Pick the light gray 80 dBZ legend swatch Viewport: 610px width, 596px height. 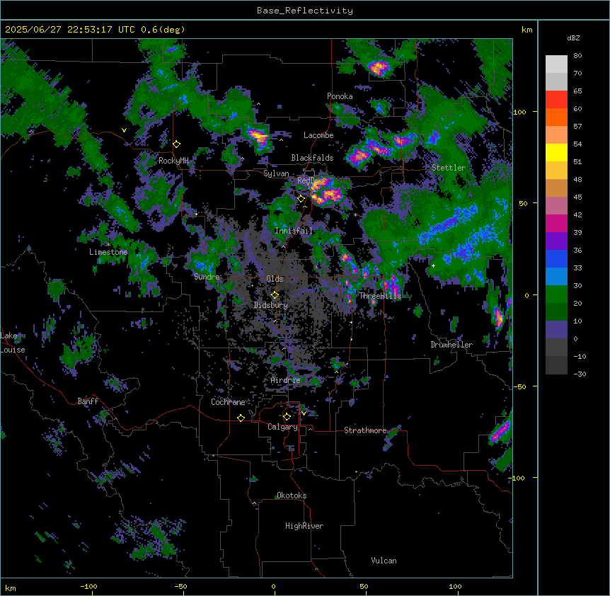tap(556, 64)
